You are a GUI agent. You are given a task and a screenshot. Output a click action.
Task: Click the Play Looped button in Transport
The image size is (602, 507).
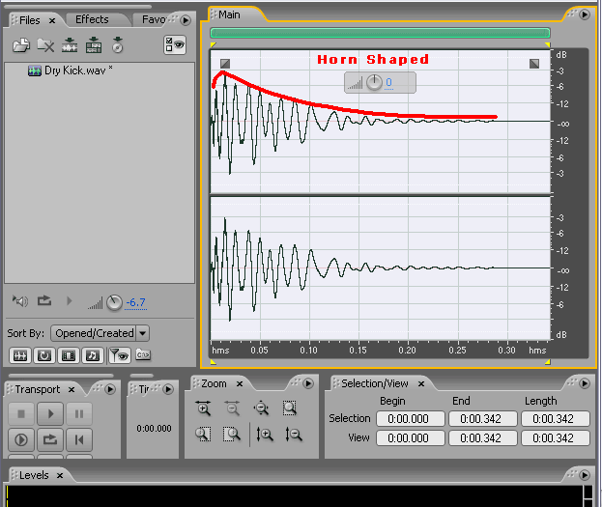(50, 439)
